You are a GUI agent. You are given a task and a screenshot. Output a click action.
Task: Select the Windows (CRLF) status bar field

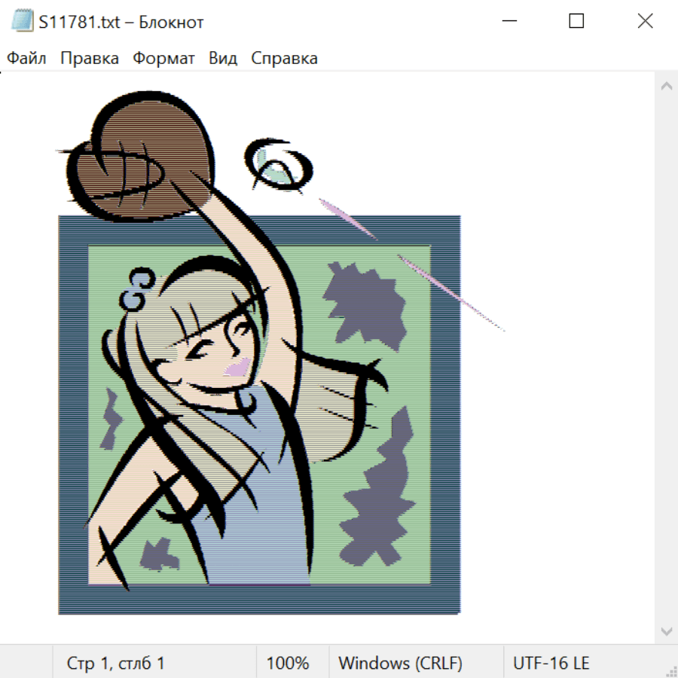click(400, 664)
